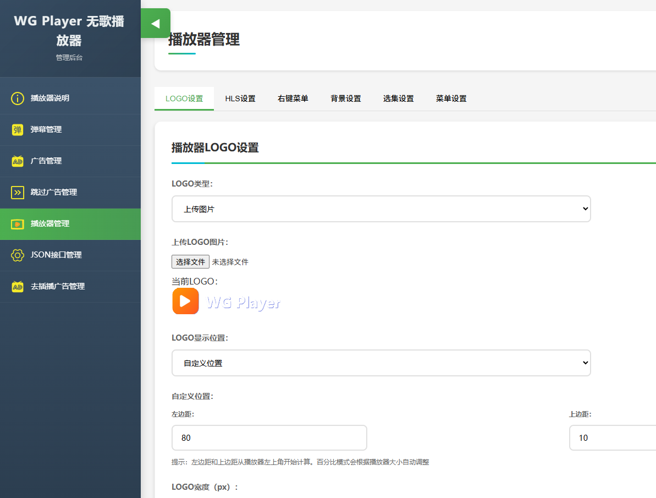Select the 菜单设置 tab
The image size is (656, 498).
451,99
